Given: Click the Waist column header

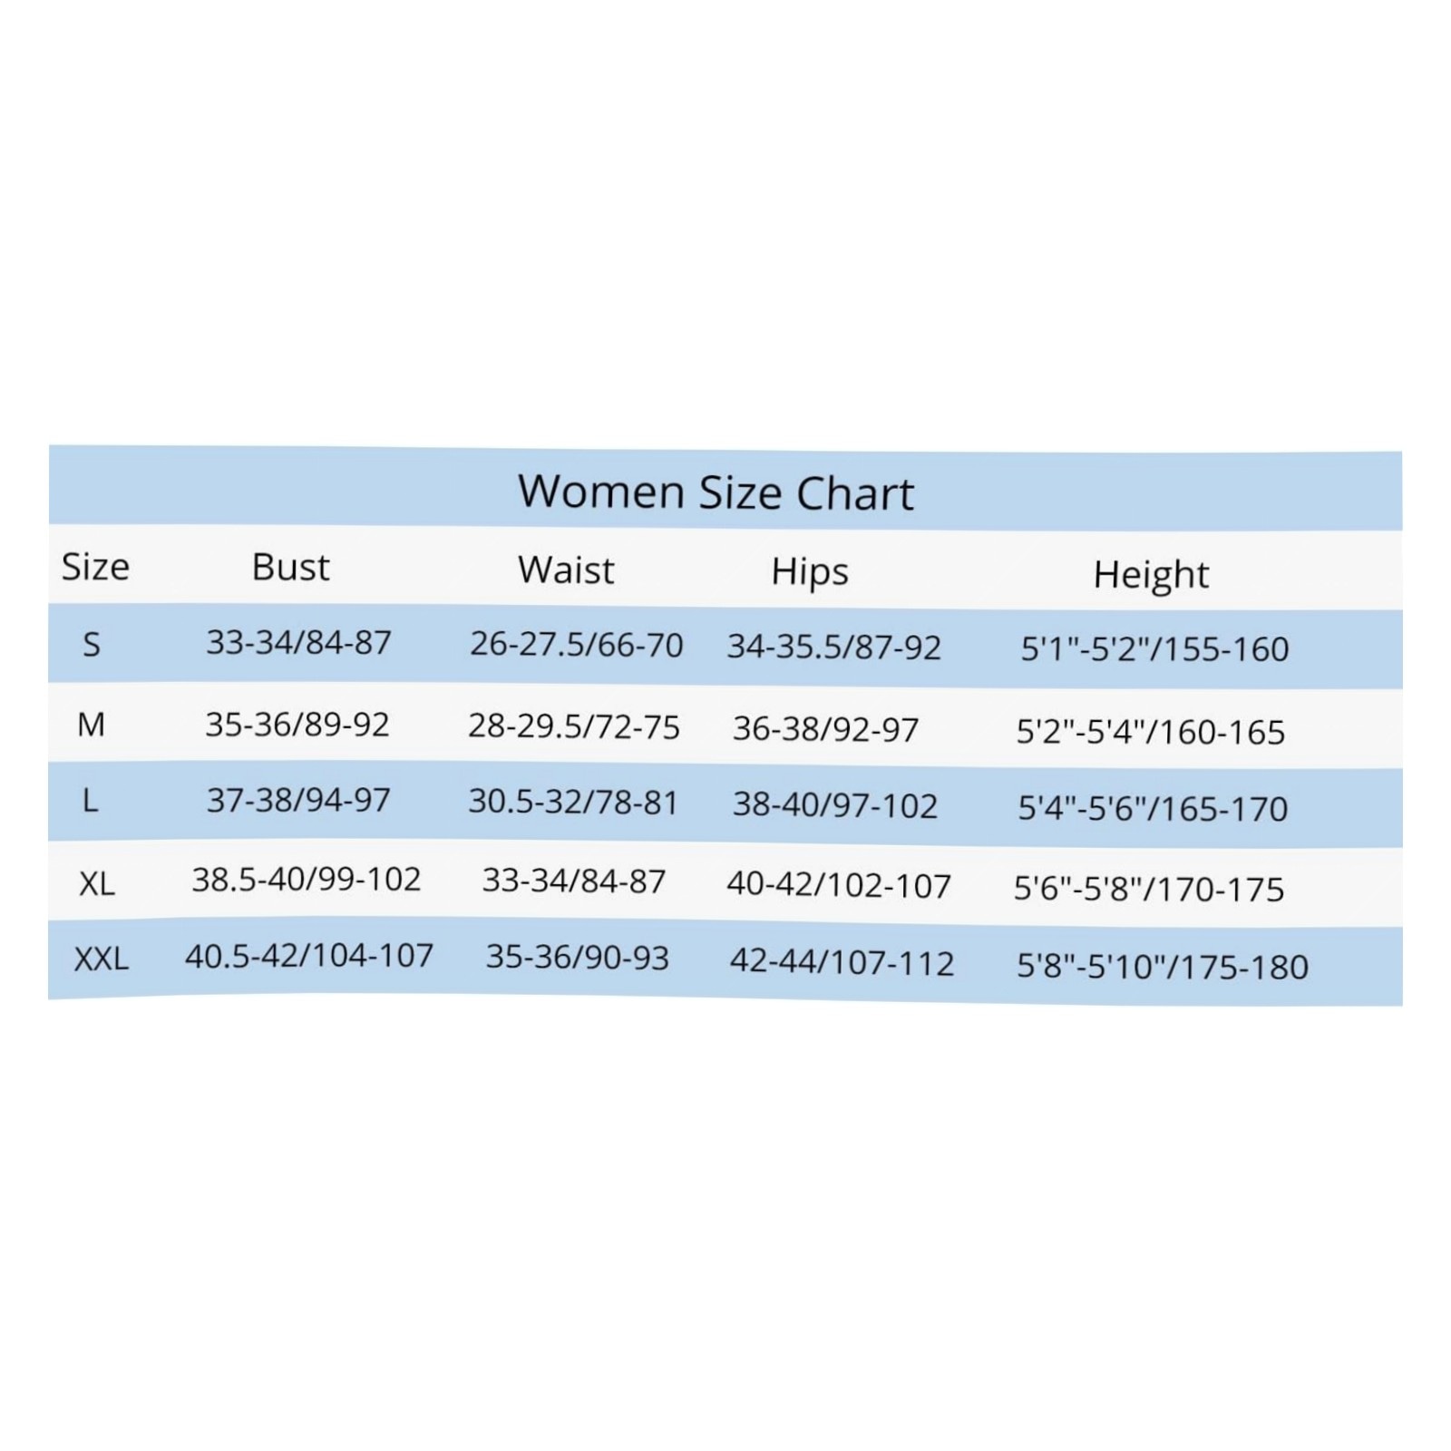Looking at the screenshot, I should coord(566,570).
